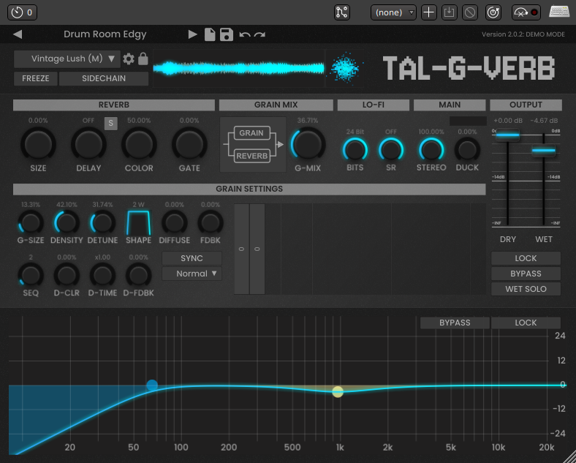Enable the delay sync S toggle
Screen dimensions: 576x463
point(110,123)
